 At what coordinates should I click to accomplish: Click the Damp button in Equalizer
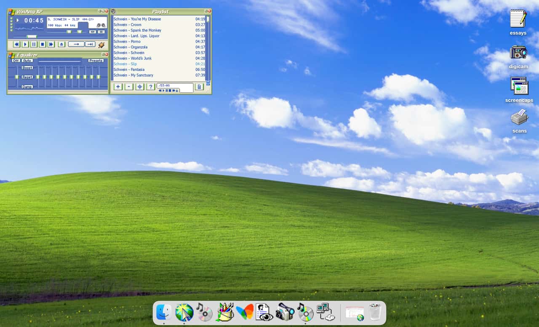point(27,87)
